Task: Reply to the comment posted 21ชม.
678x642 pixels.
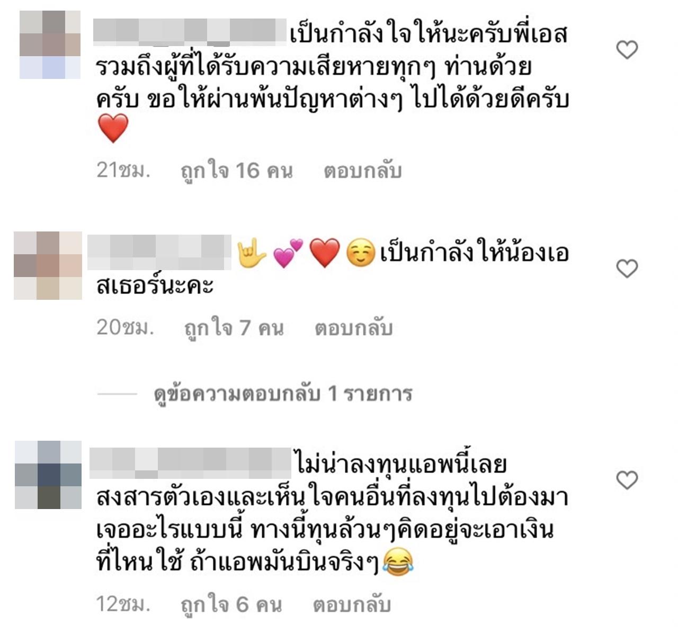Action: (363, 171)
